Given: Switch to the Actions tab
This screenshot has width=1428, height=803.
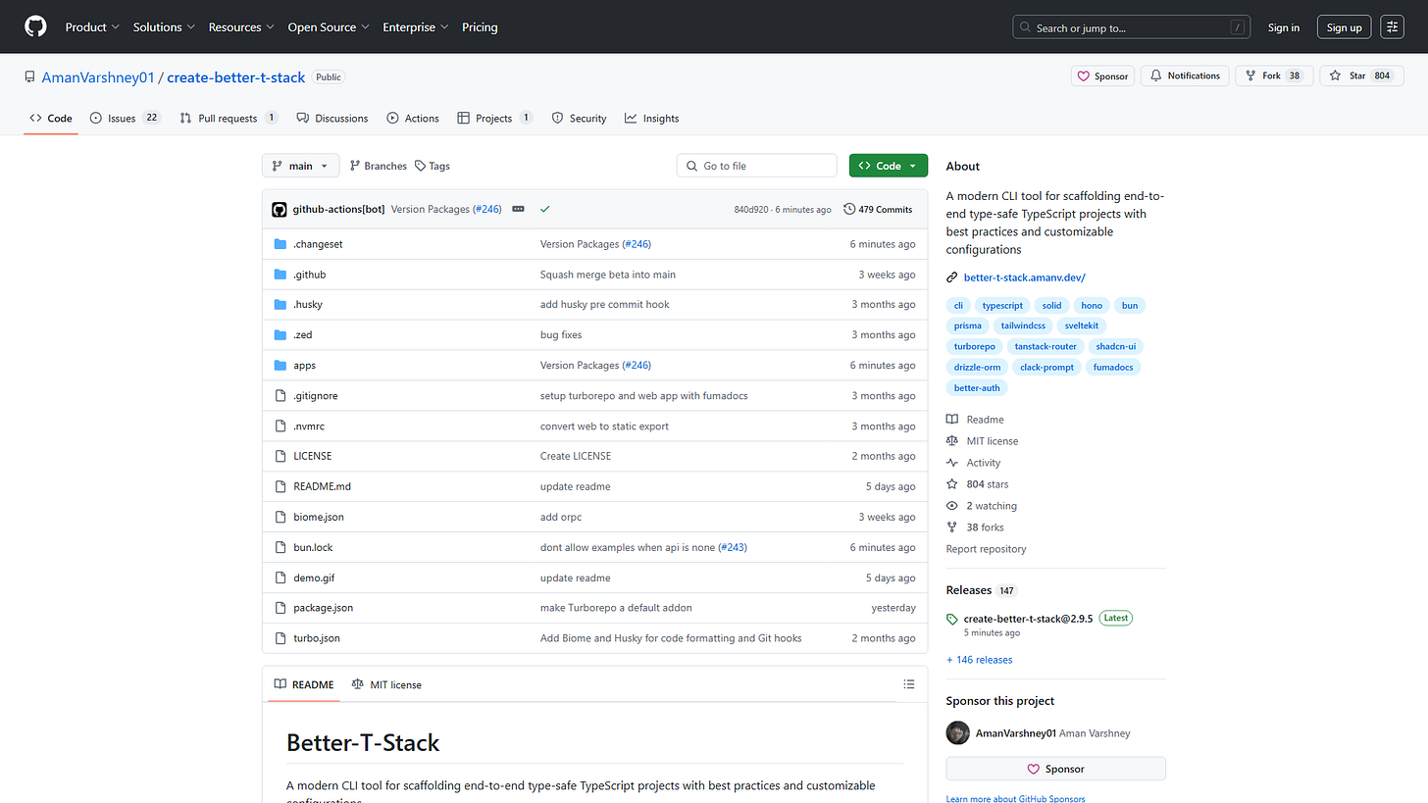Looking at the screenshot, I should click(x=413, y=118).
